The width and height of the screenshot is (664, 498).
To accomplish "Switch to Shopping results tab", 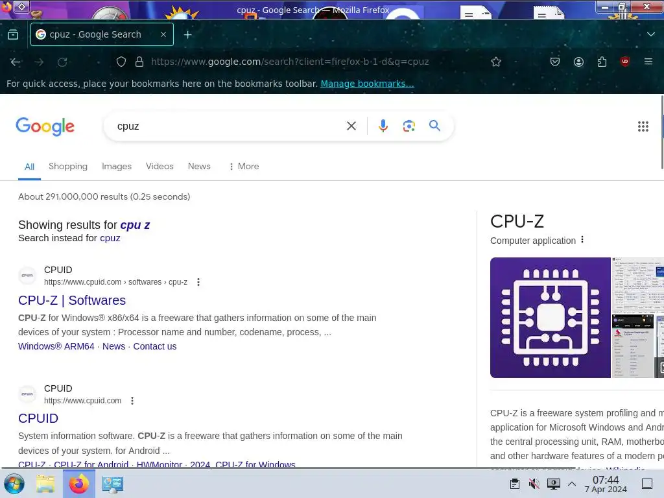I will coord(68,167).
